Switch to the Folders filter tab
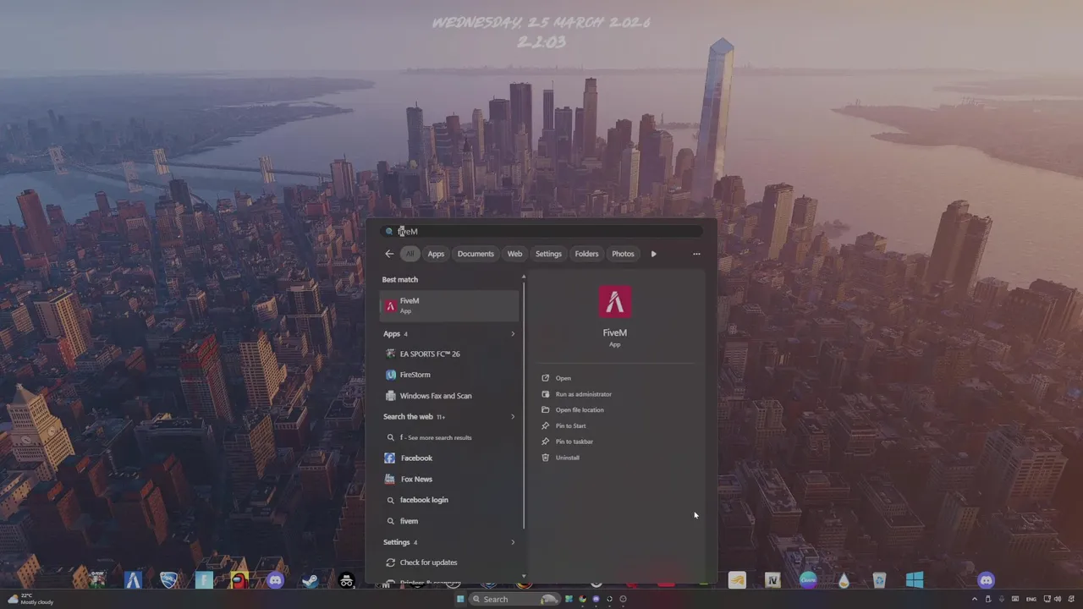Image resolution: width=1083 pixels, height=609 pixels. click(x=586, y=254)
